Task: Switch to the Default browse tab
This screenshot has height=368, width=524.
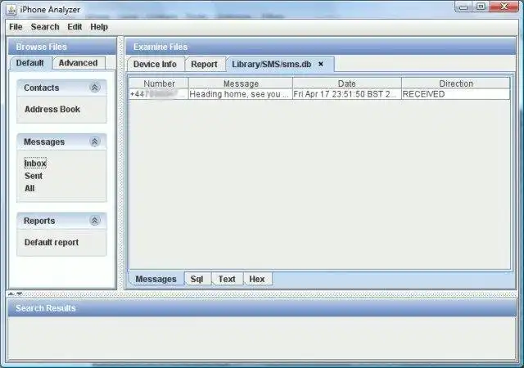Action: click(x=30, y=63)
